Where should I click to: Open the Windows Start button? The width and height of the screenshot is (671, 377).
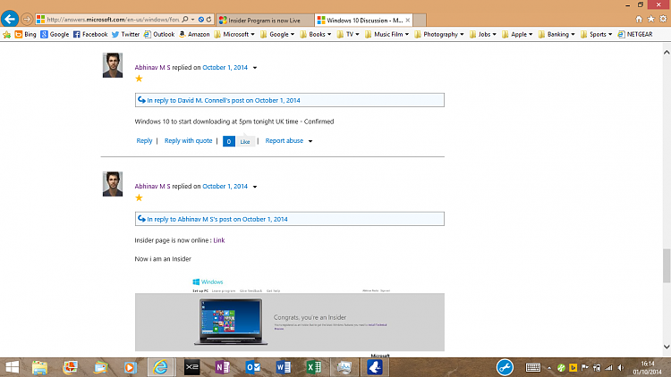coord(12,367)
